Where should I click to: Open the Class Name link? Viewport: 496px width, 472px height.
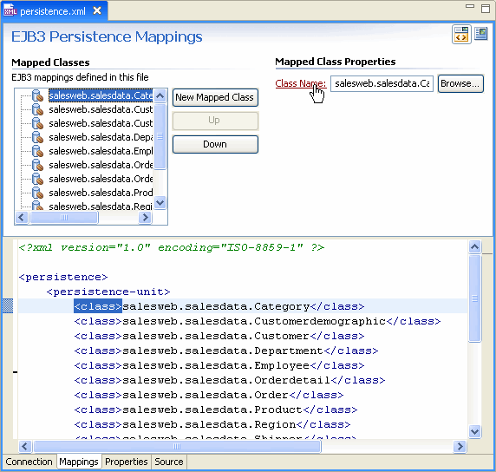300,83
